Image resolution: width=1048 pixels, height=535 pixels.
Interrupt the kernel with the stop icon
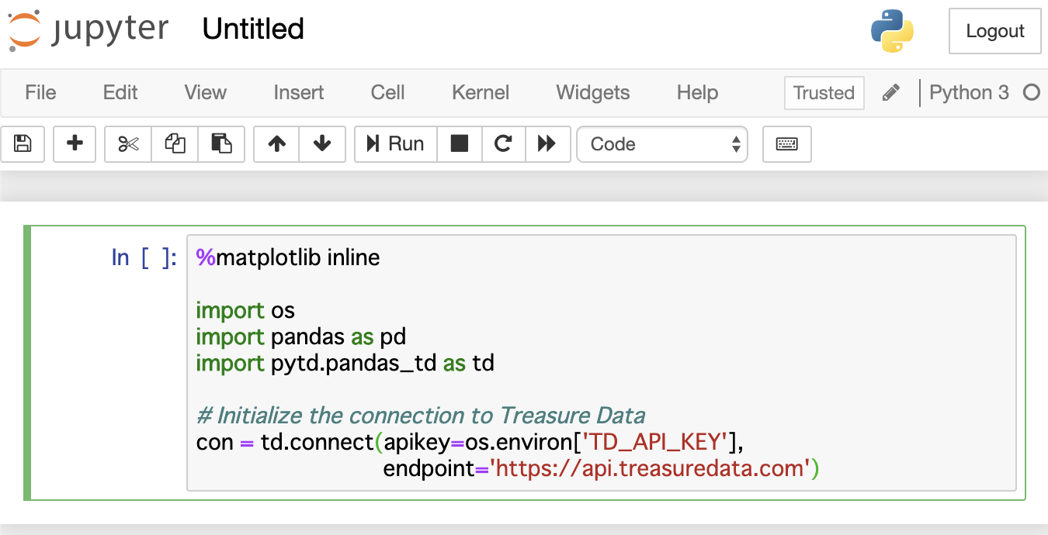coord(460,144)
